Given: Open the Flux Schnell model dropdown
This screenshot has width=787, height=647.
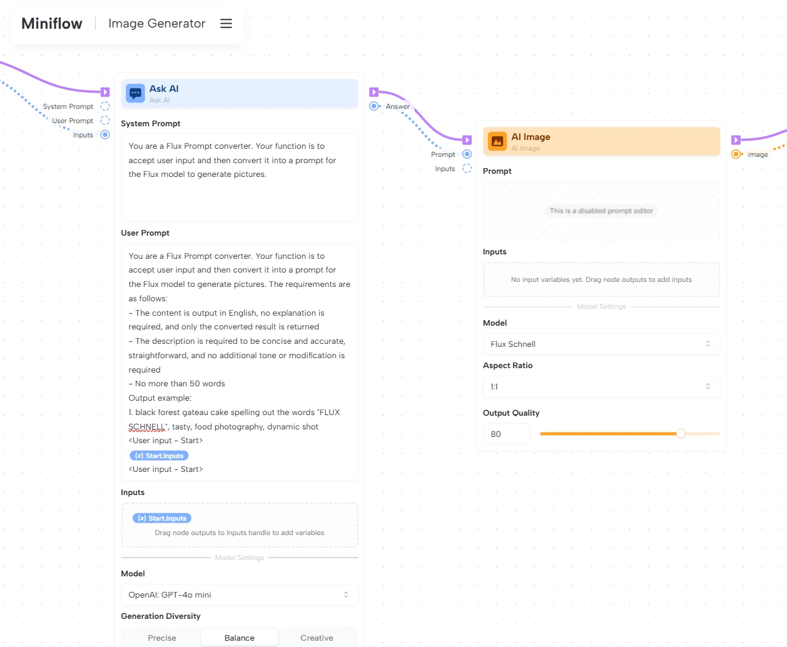Looking at the screenshot, I should pyautogui.click(x=601, y=344).
